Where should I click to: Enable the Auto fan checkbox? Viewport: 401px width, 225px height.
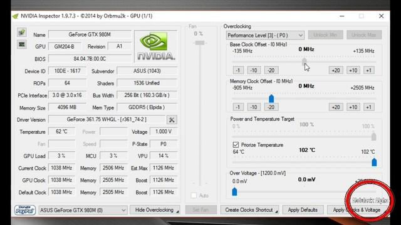[x=194, y=196]
